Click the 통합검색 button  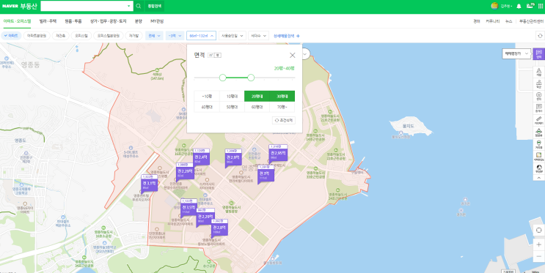tap(154, 6)
